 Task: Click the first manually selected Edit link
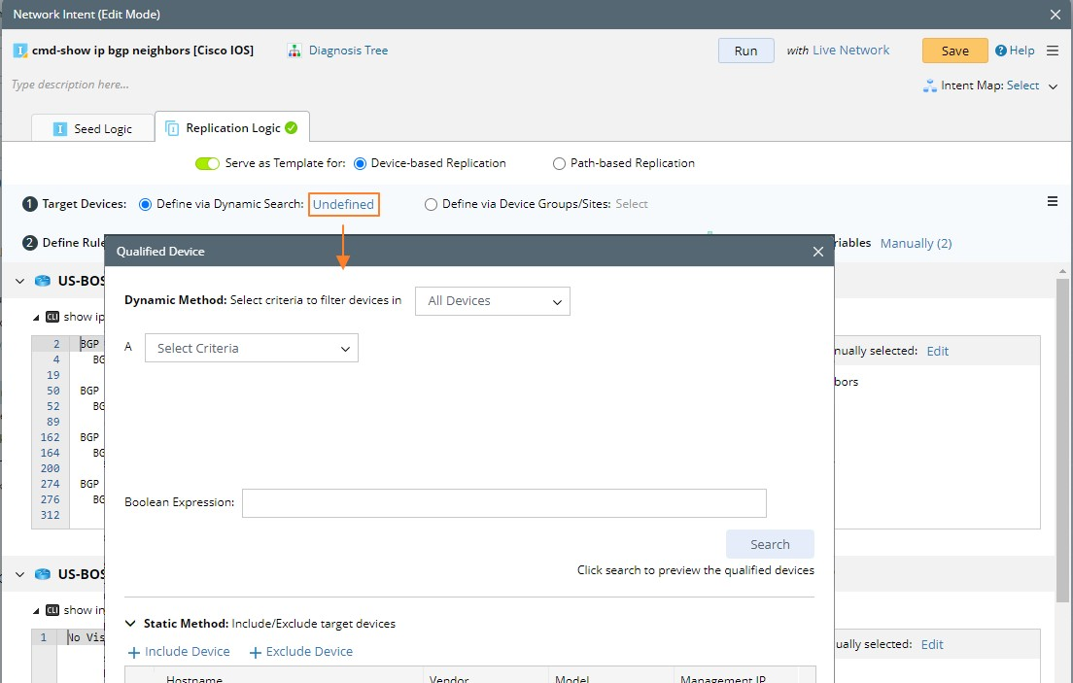click(938, 352)
